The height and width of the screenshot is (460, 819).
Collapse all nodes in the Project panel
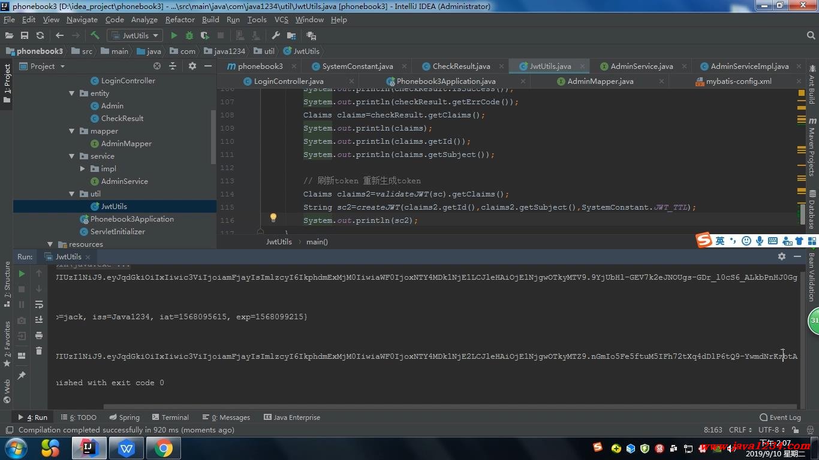click(x=173, y=66)
